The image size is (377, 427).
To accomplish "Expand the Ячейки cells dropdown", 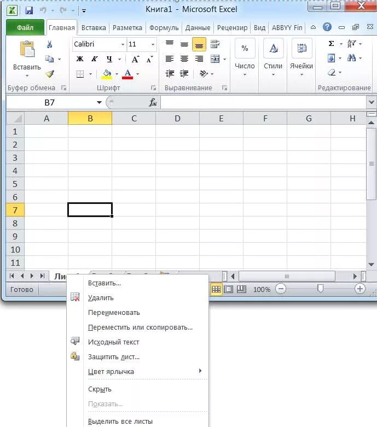I will 301,57.
